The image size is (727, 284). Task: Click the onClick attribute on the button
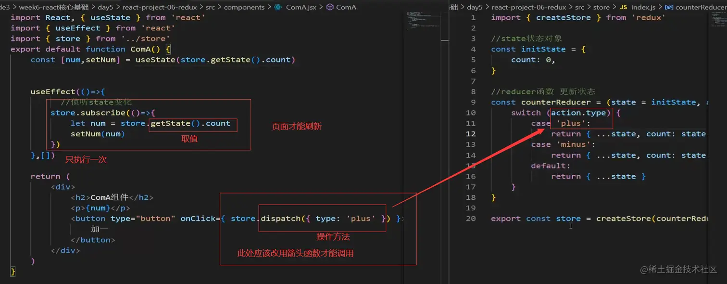(x=198, y=219)
